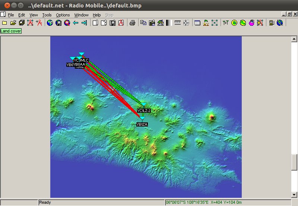Click the green single polar coverage icon
The height and width of the screenshot is (206, 298).
point(234,23)
